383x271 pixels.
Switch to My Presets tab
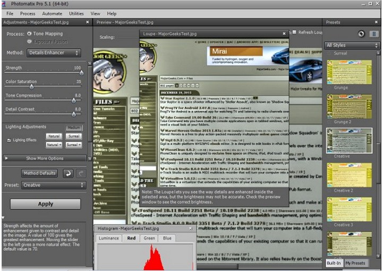click(355, 263)
